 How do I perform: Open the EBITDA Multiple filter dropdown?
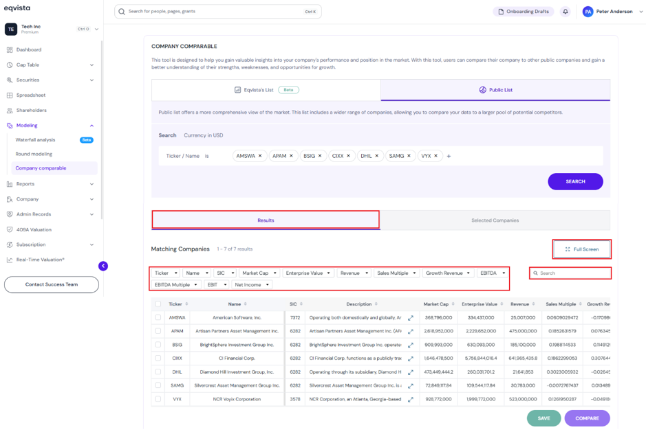click(x=176, y=285)
